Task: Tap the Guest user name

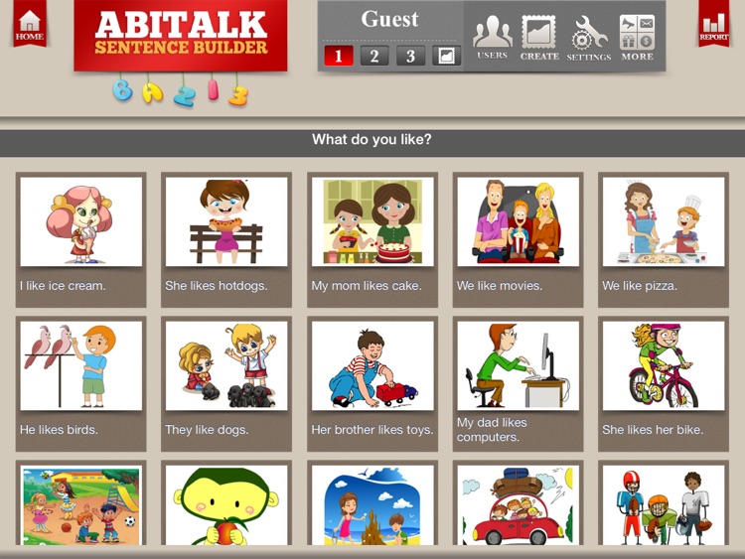Action: pyautogui.click(x=389, y=20)
